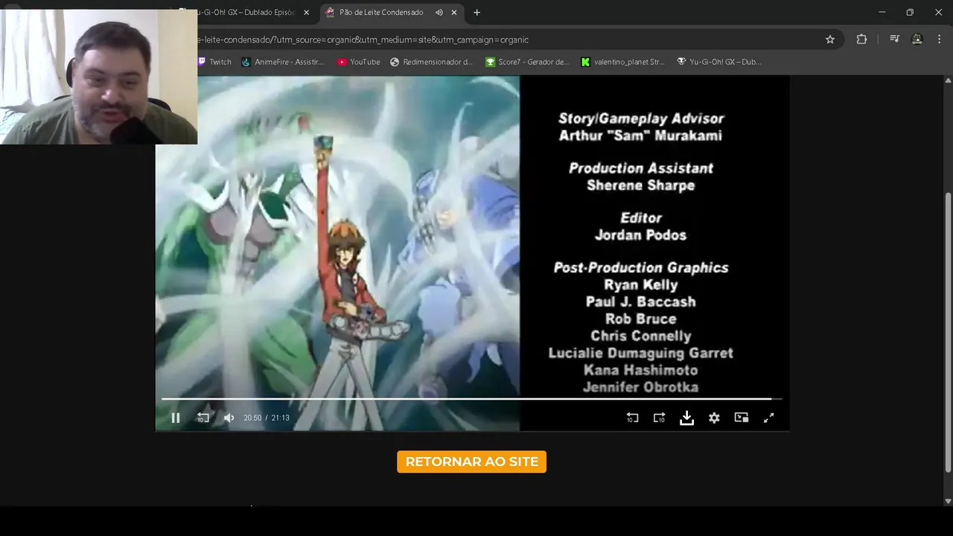This screenshot has height=536, width=953.
Task: Open the valentino_planet bookmark
Action: (623, 62)
